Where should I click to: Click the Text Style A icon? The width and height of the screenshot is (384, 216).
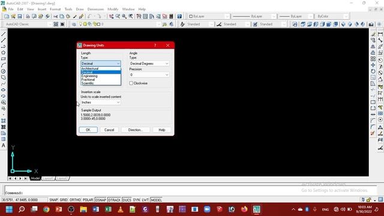[182, 24]
